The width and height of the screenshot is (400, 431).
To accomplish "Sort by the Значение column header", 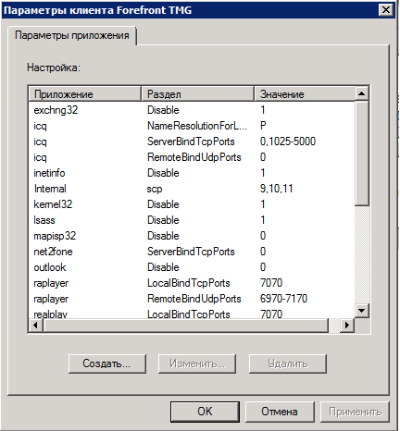I will 305,94.
